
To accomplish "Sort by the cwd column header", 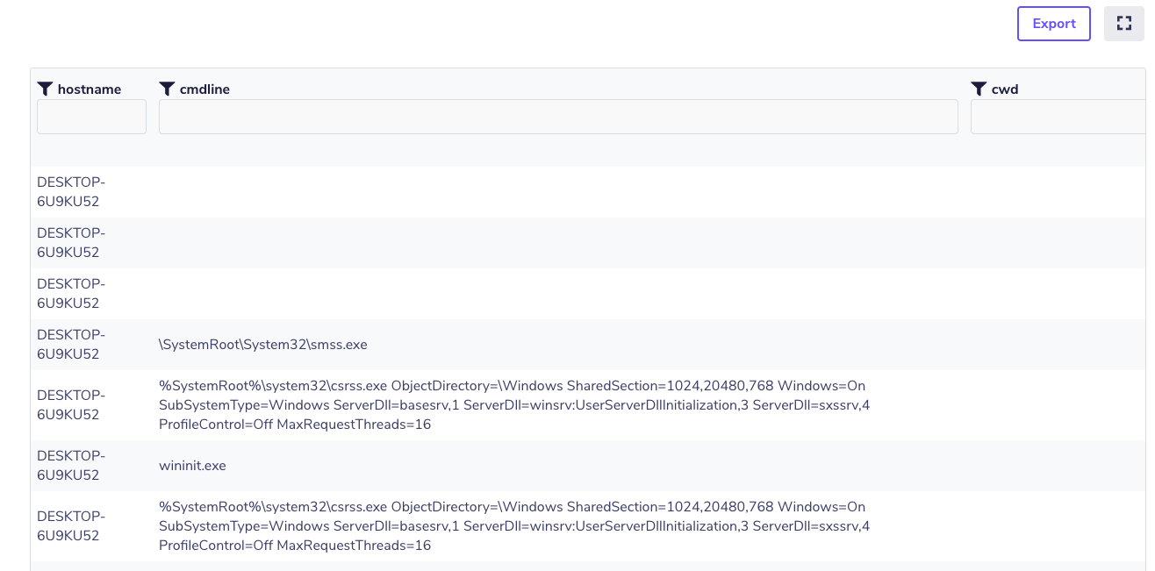I will pos(1005,89).
